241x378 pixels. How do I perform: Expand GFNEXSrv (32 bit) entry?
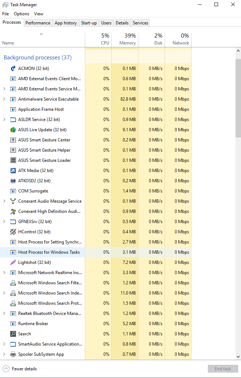pyautogui.click(x=4, y=222)
